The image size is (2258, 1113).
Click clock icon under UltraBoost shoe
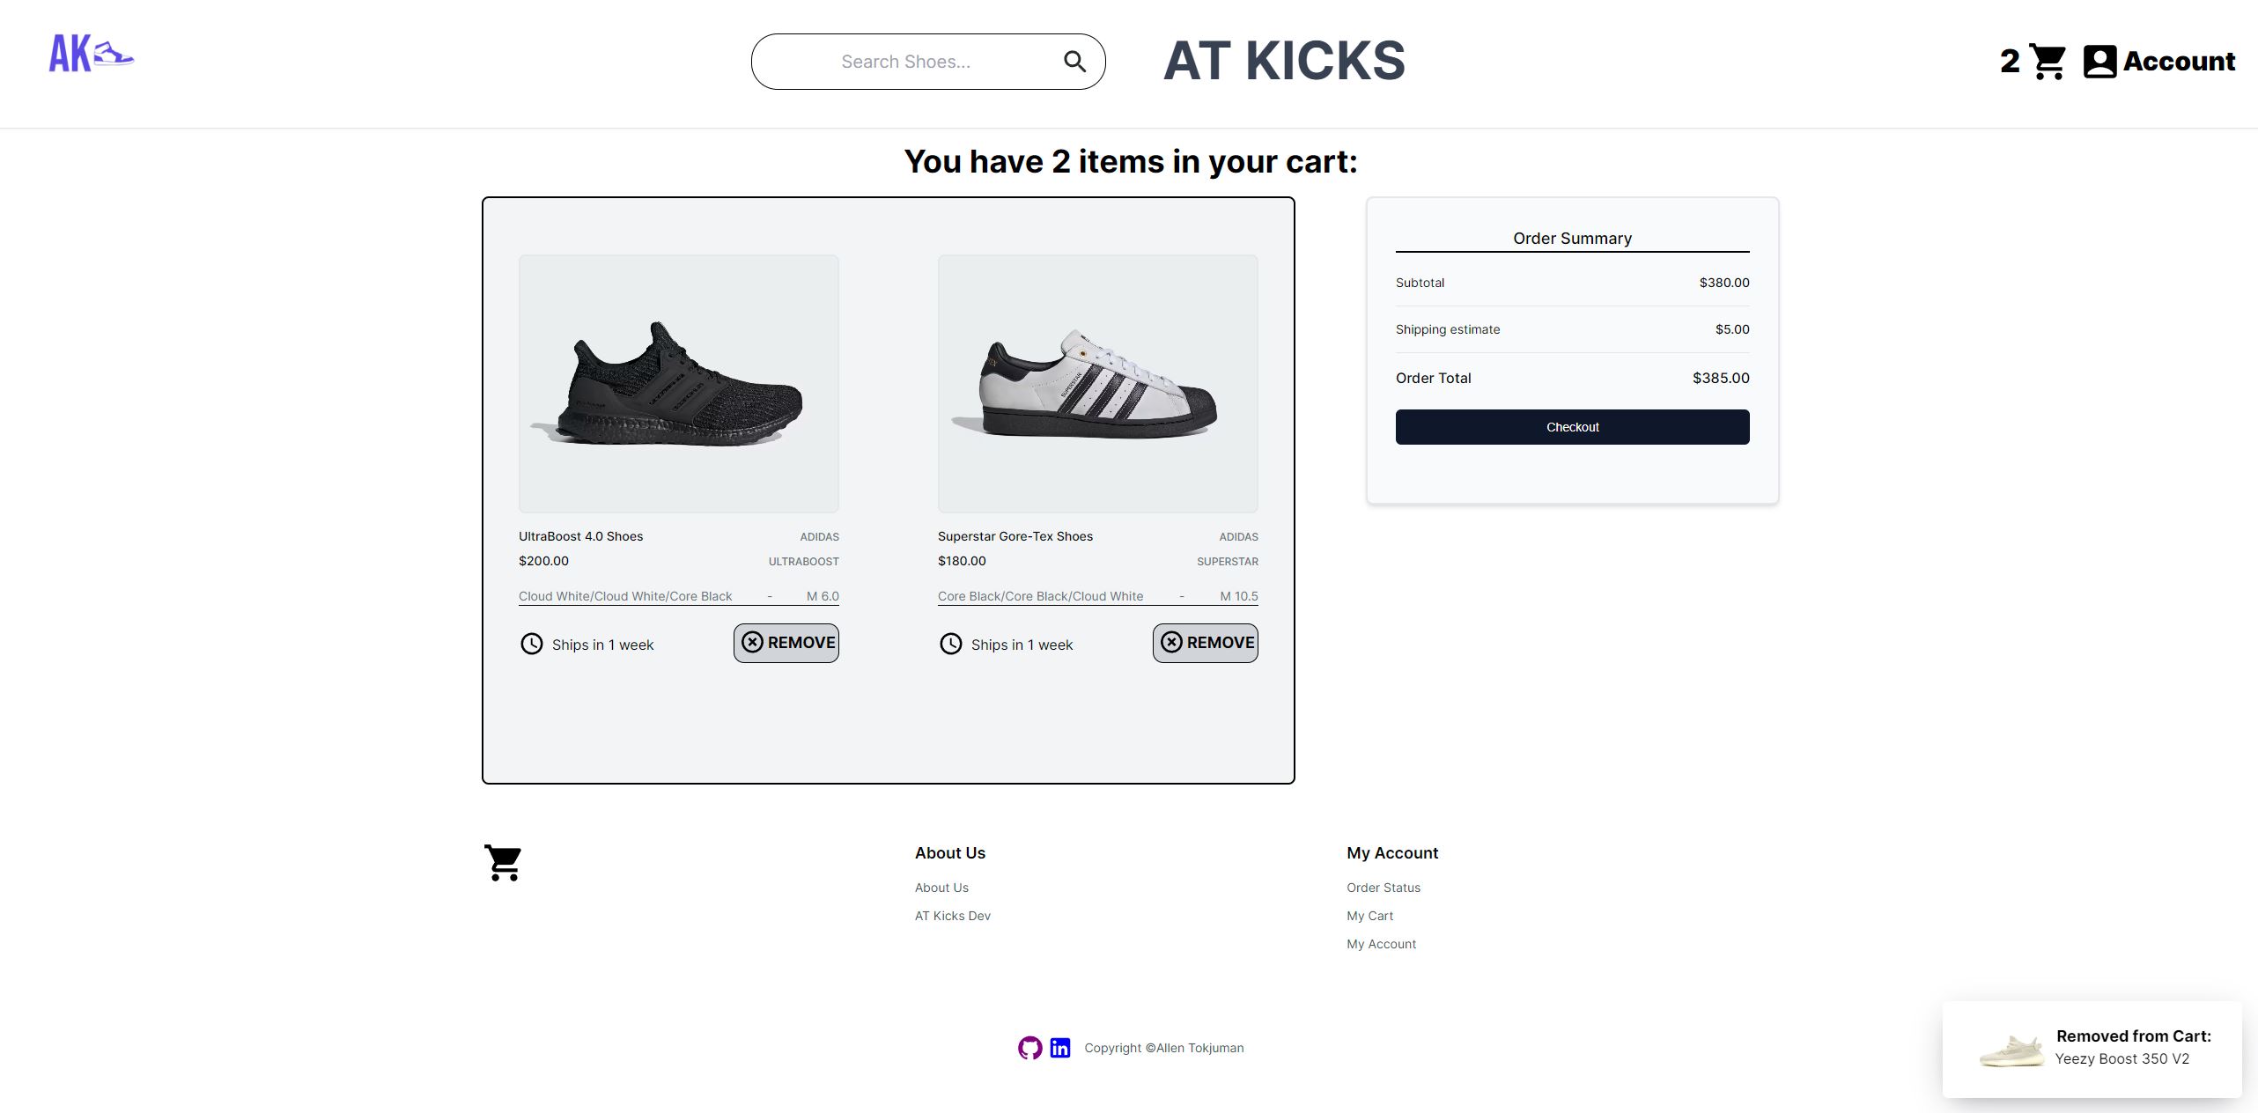point(532,644)
